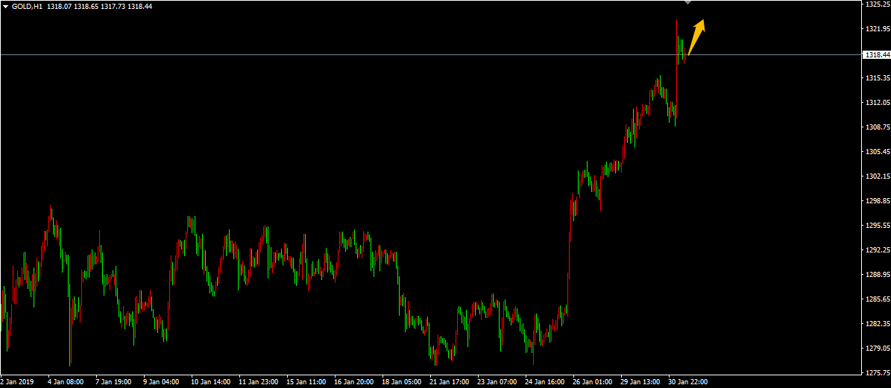
Task: Click the 1279.05 price axis label
Action: tap(878, 349)
